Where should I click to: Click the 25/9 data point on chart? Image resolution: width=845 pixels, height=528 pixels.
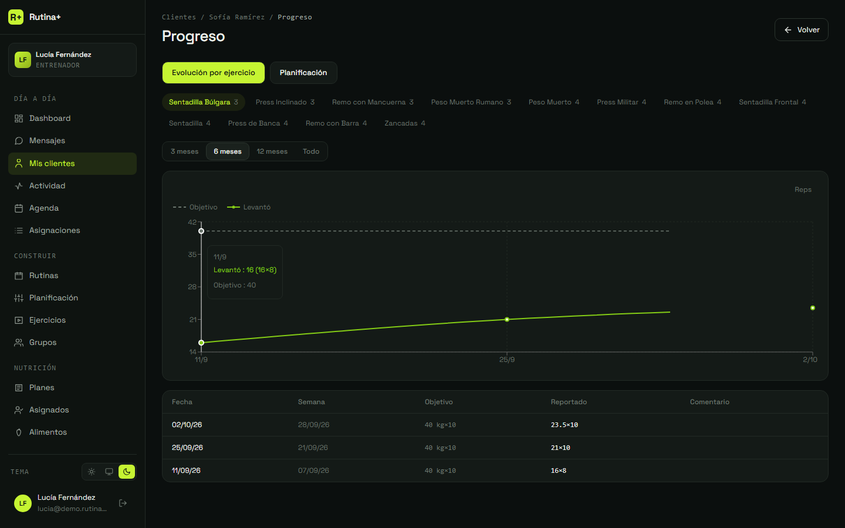(x=507, y=319)
